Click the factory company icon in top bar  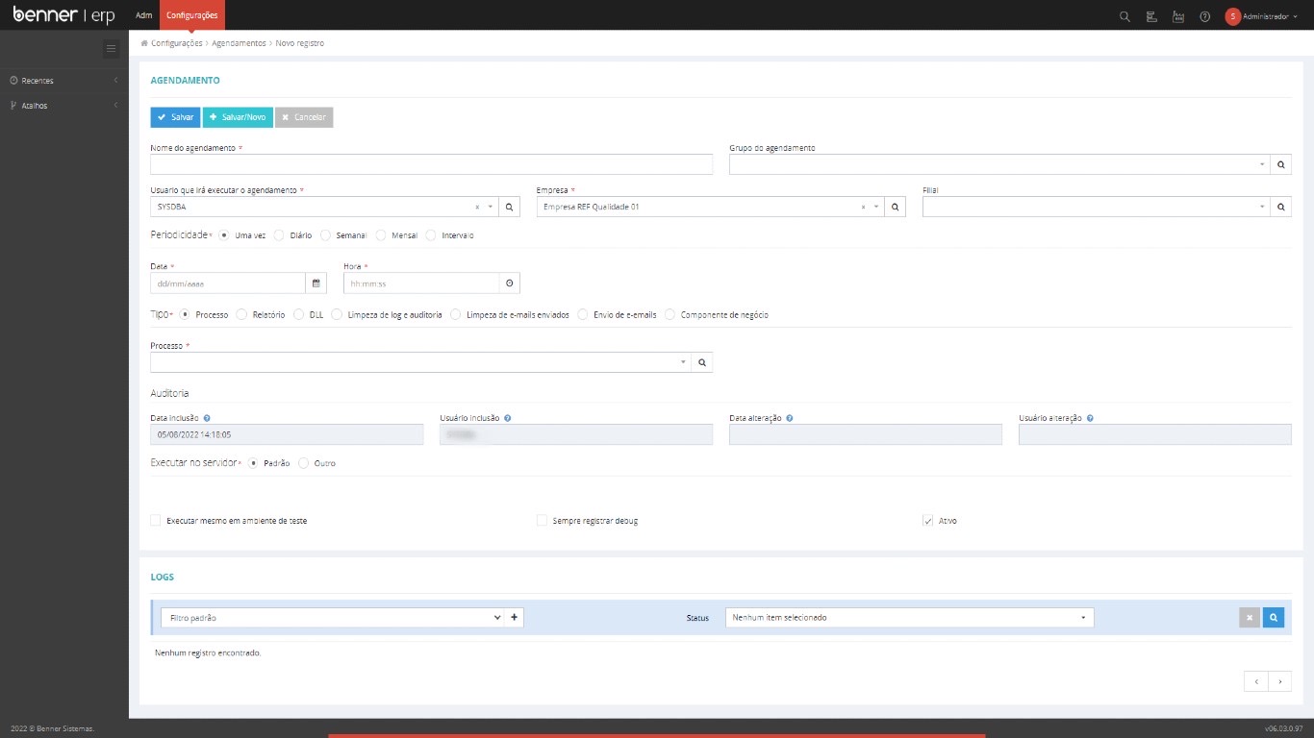(1178, 16)
